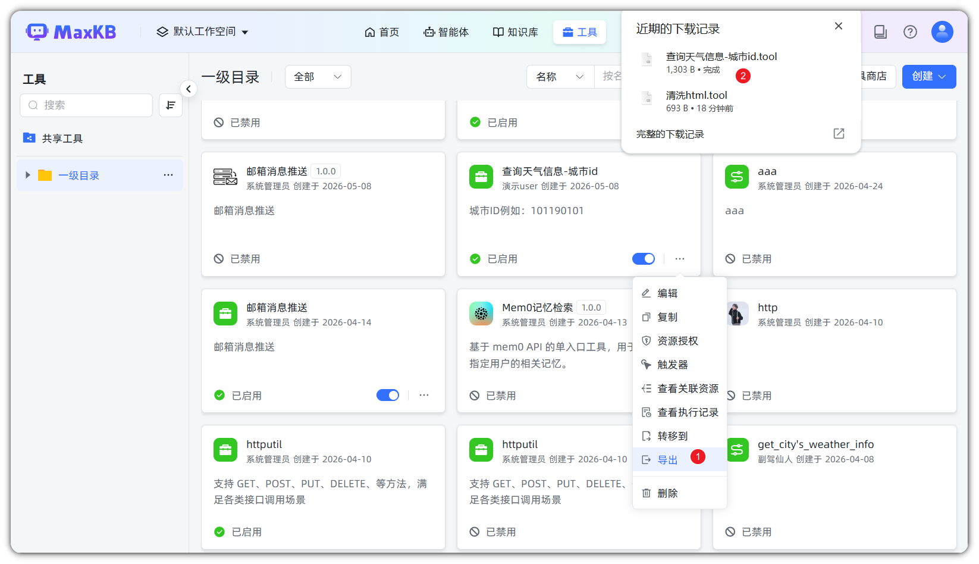Viewport: 979px width, 564px height.
Task: Switch to the 智能体 tab
Action: point(446,32)
